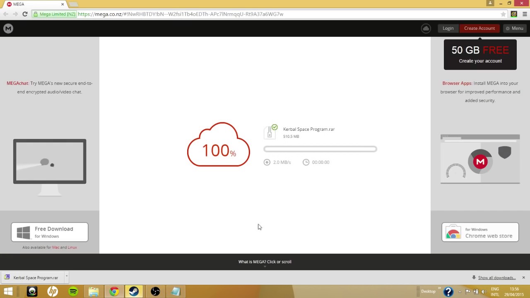Open Spotify from the taskbar

pyautogui.click(x=73, y=291)
